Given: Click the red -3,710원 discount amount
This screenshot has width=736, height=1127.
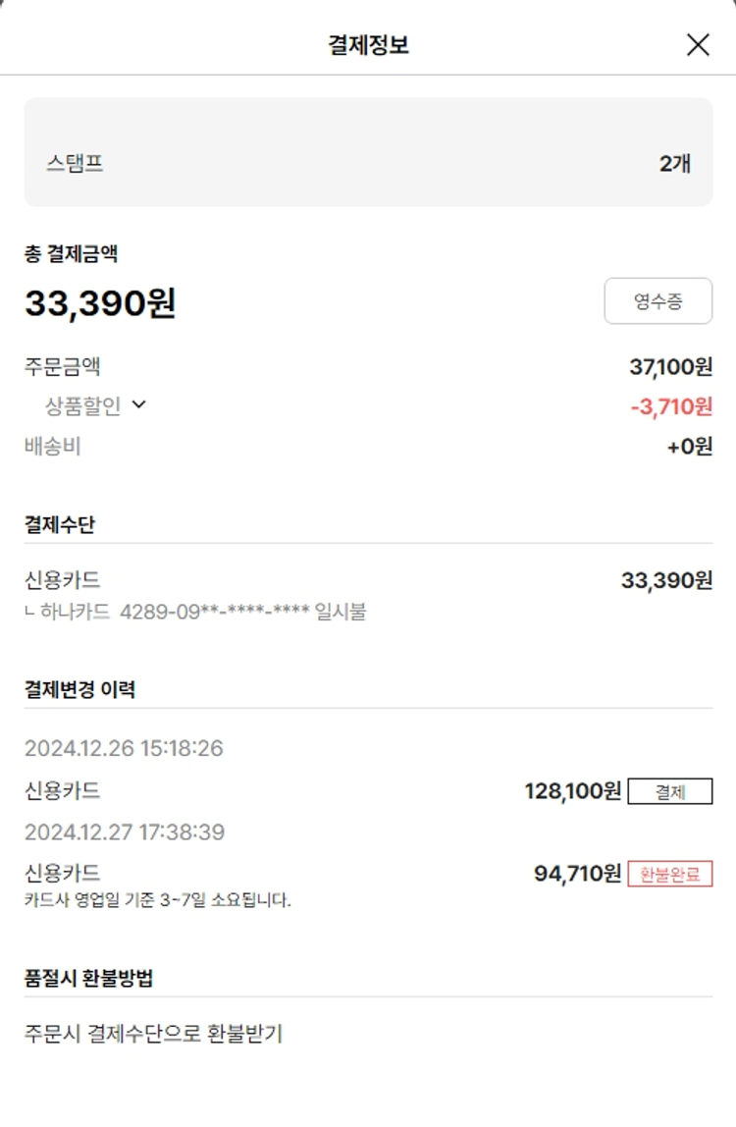Looking at the screenshot, I should pos(671,406).
